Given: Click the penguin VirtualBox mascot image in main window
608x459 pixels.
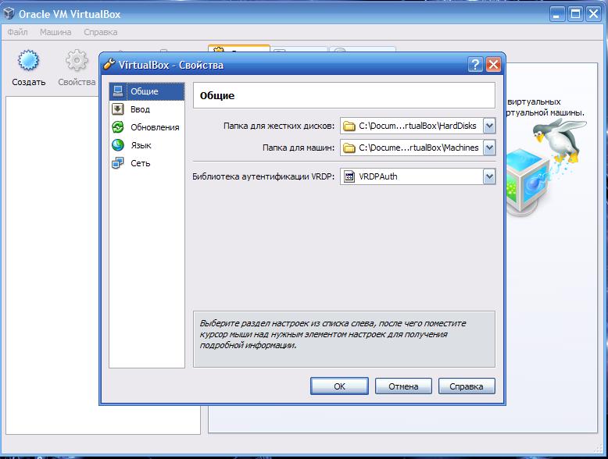Looking at the screenshot, I should [x=547, y=166].
